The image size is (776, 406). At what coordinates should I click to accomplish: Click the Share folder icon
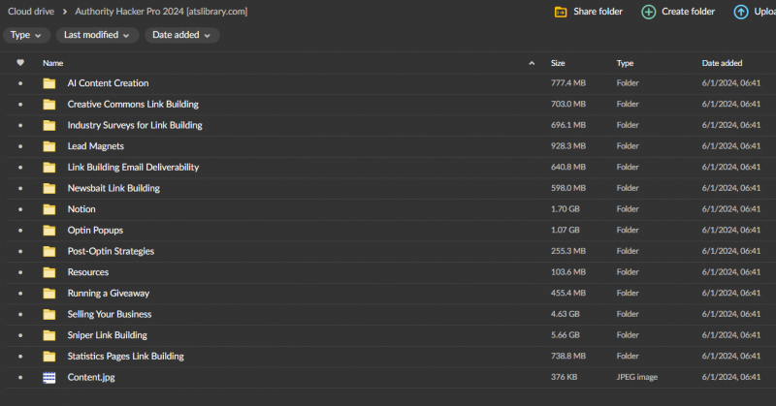pos(560,12)
